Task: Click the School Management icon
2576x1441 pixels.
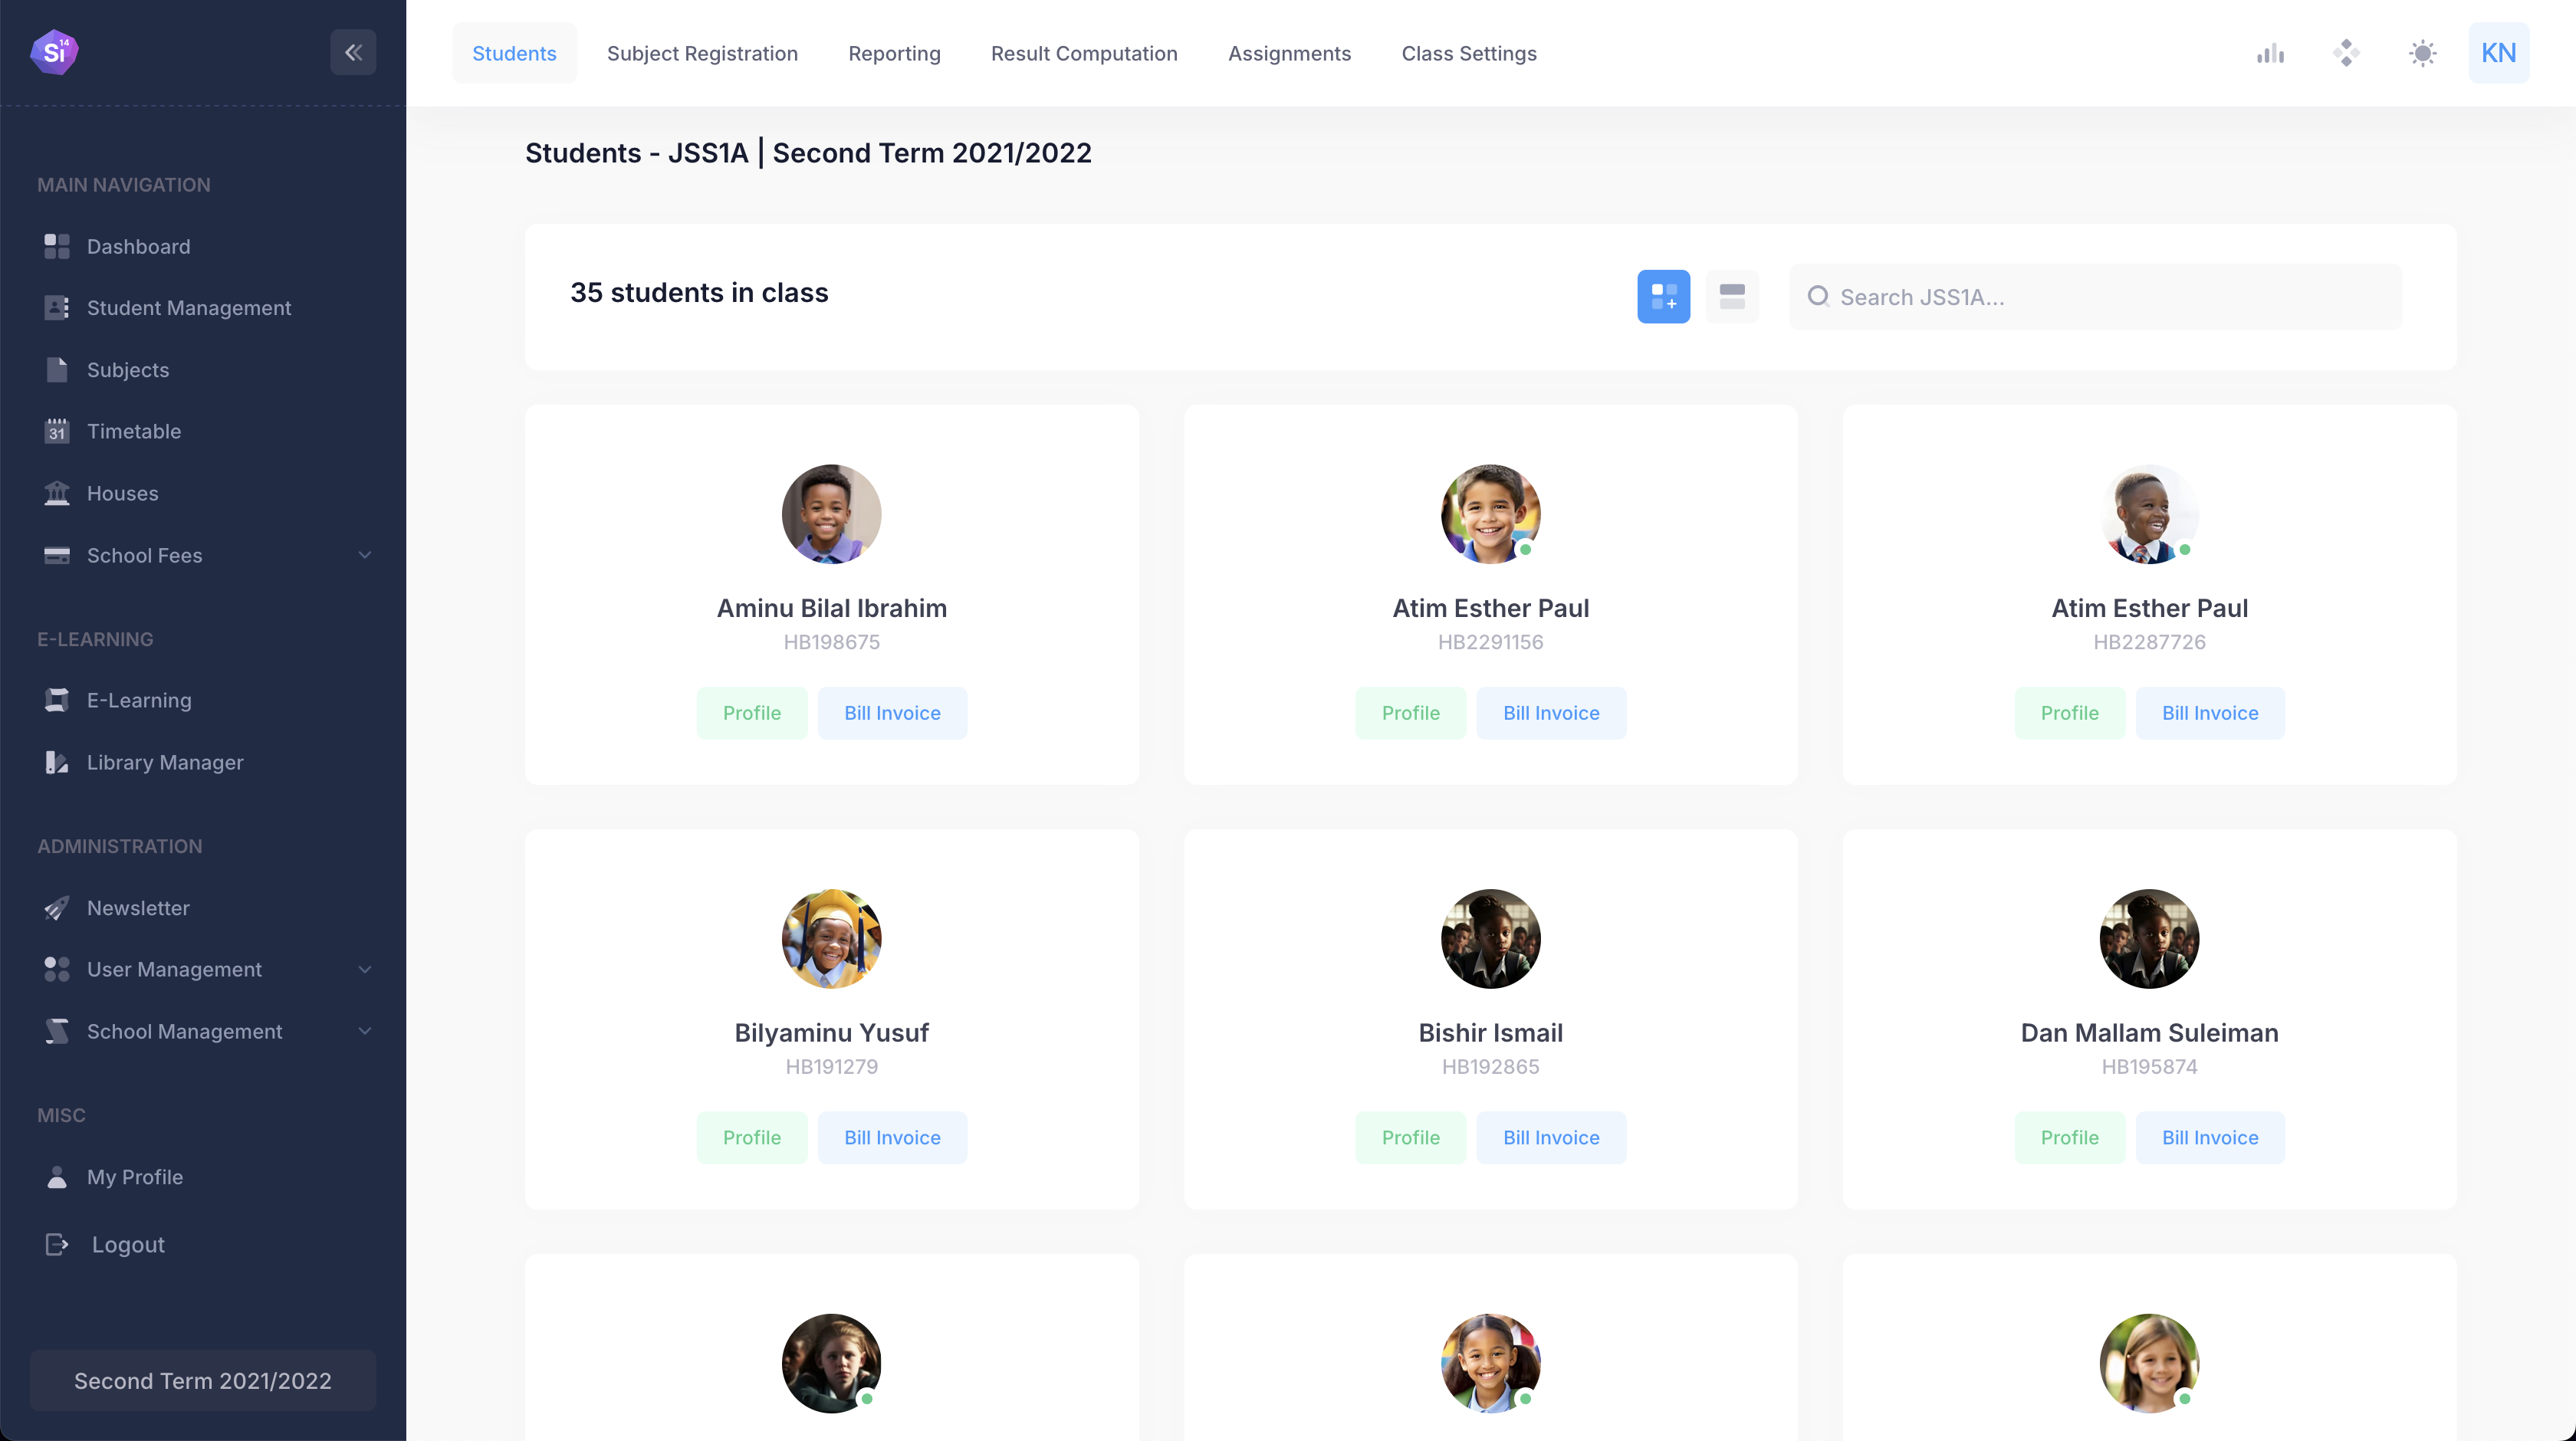Action: coord(57,1031)
